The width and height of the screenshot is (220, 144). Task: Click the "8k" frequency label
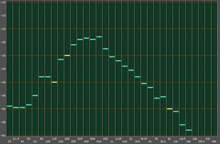tap(169, 139)
